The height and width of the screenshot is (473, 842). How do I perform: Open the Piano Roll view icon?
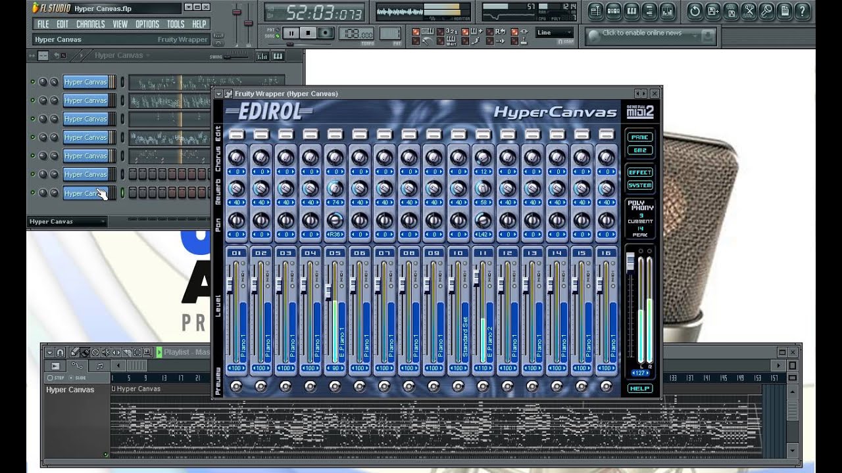(631, 11)
